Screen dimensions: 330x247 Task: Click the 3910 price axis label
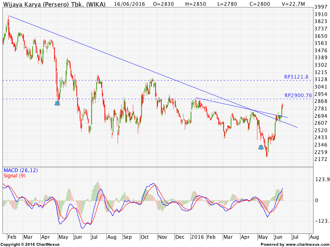coord(321,14)
